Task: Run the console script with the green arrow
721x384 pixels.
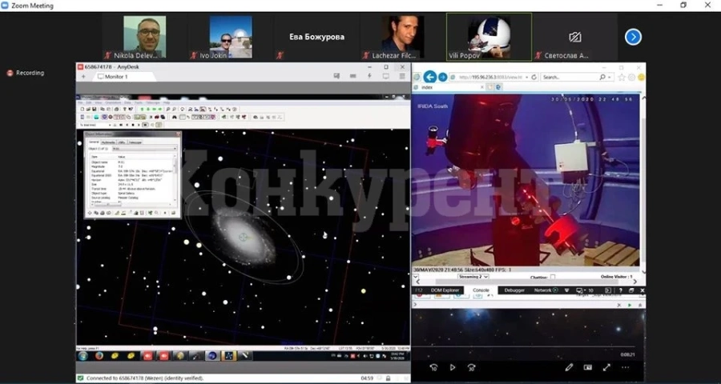Action: click(x=630, y=305)
